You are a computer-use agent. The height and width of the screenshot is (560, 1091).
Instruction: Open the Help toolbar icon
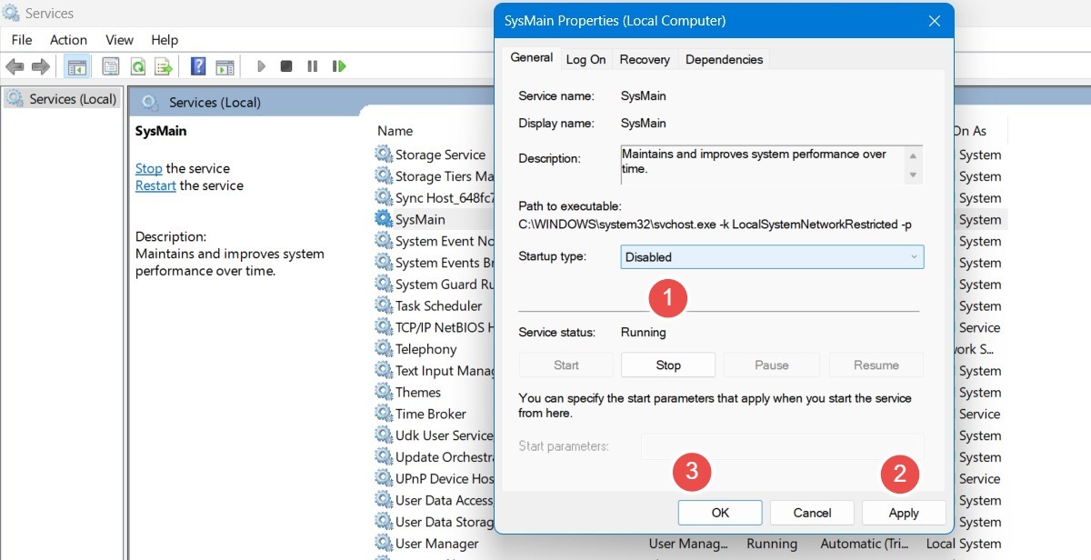click(x=197, y=65)
